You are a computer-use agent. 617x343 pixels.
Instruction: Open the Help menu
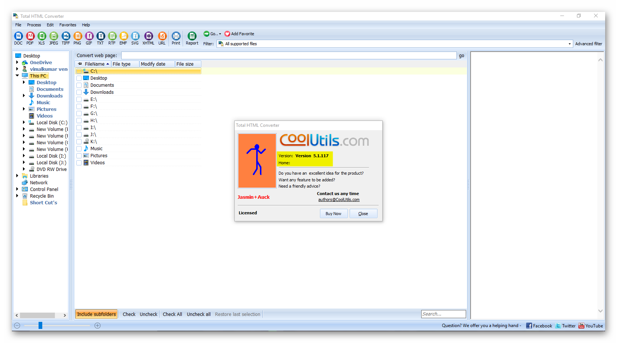(x=86, y=25)
